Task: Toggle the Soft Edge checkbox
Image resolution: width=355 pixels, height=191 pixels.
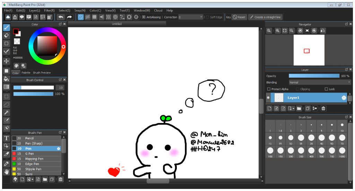Action: click(207, 17)
